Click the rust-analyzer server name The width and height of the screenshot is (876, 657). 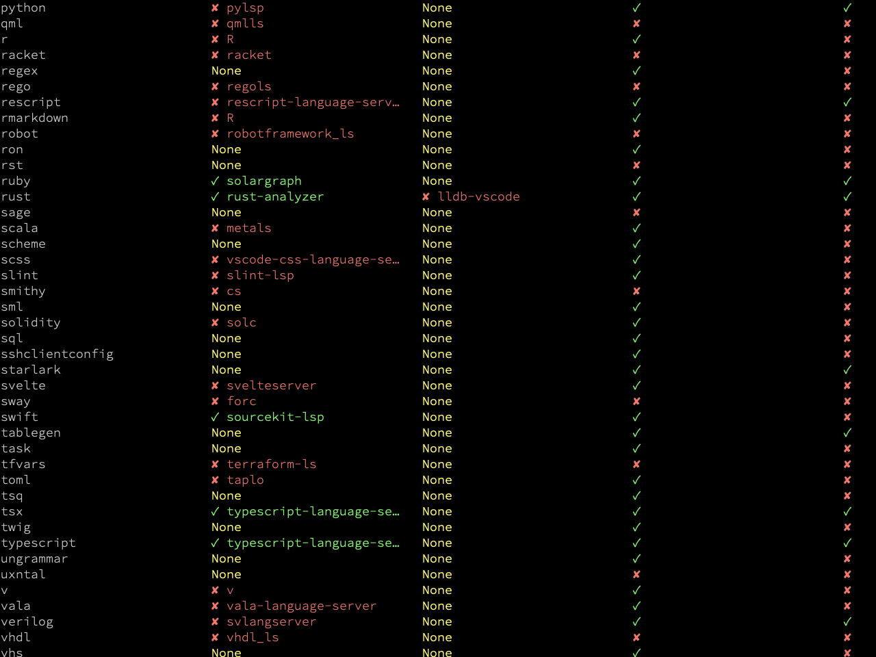275,196
